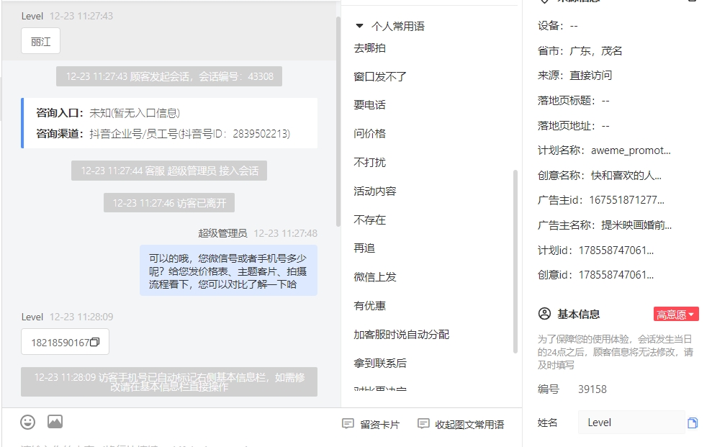Click the 广告主id row
Screen dimensions: 712x447
601,200
